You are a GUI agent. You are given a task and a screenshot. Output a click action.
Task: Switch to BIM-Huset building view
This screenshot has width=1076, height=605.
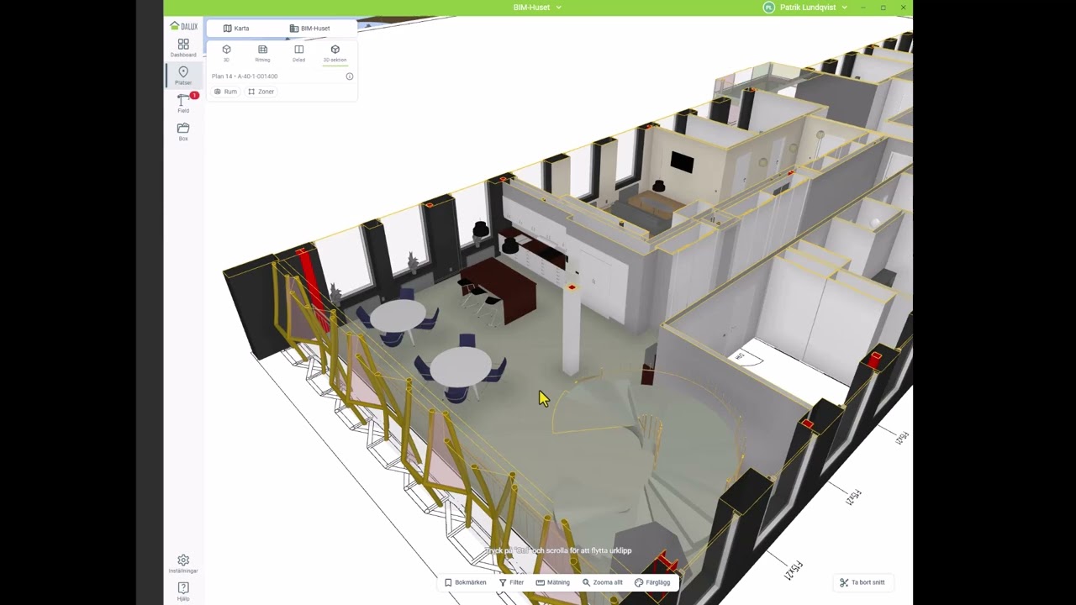[x=309, y=29]
